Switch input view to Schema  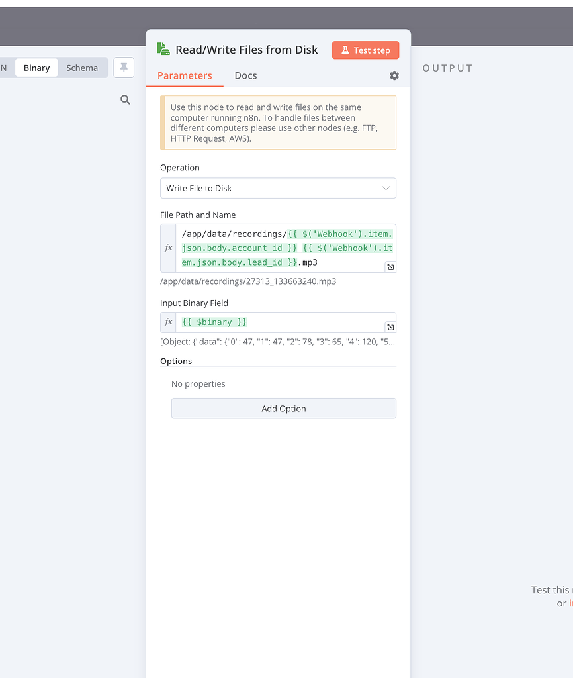pyautogui.click(x=82, y=68)
